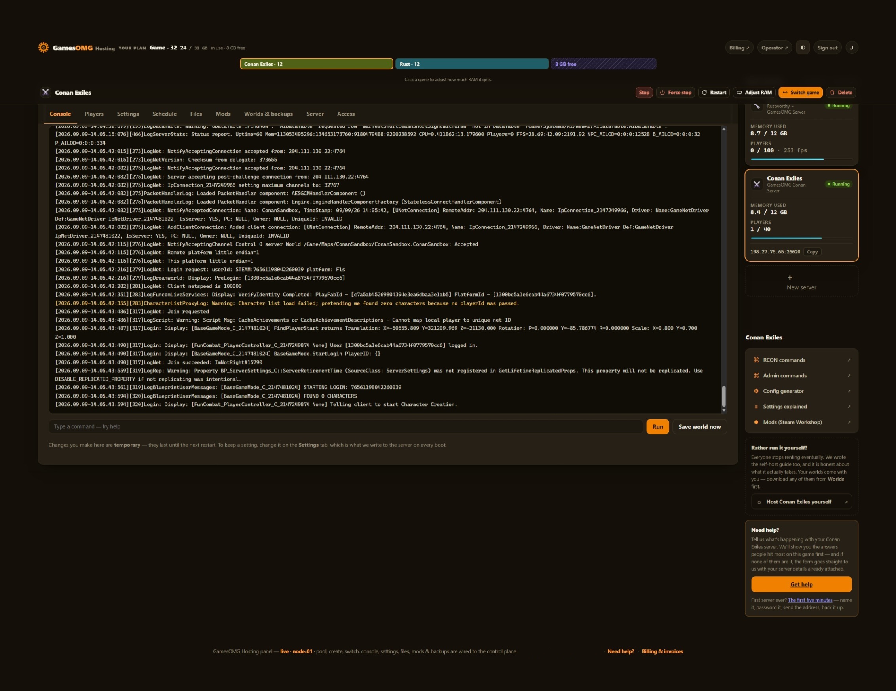Select the Conan Exiles · 12 RAM bar
The height and width of the screenshot is (691, 896).
(316, 64)
